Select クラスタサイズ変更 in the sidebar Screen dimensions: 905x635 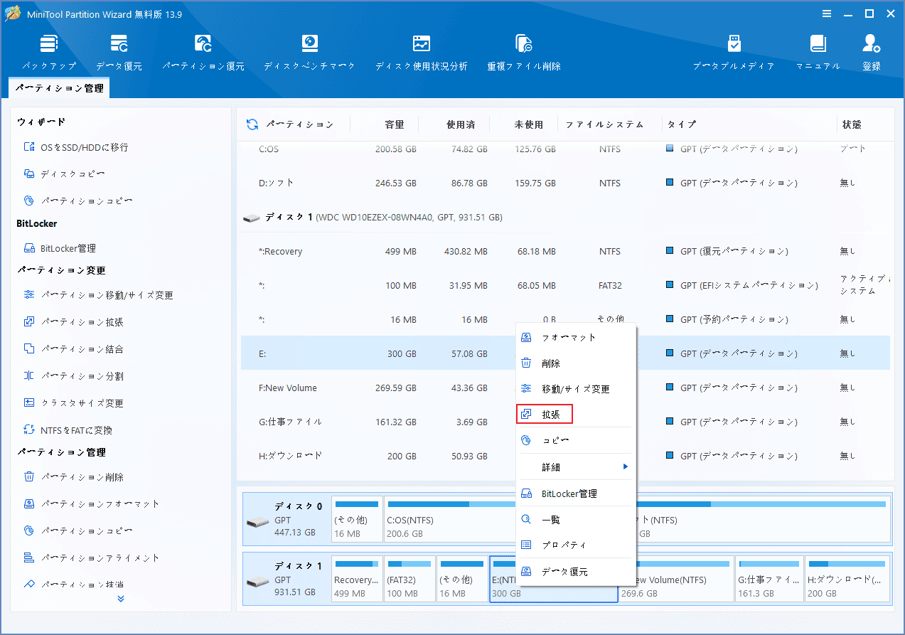coord(74,403)
